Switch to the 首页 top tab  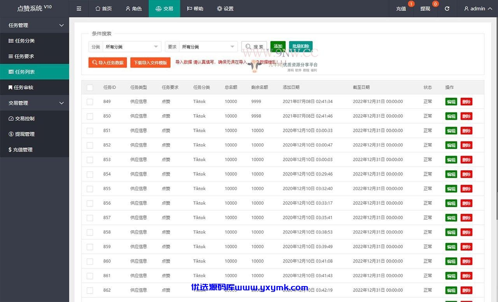pos(104,9)
